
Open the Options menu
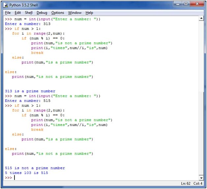pos(58,13)
